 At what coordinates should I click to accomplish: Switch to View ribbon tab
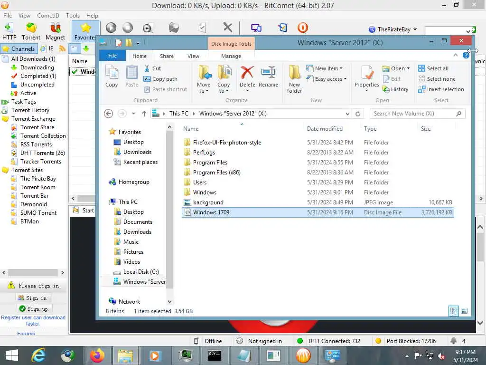coord(194,56)
